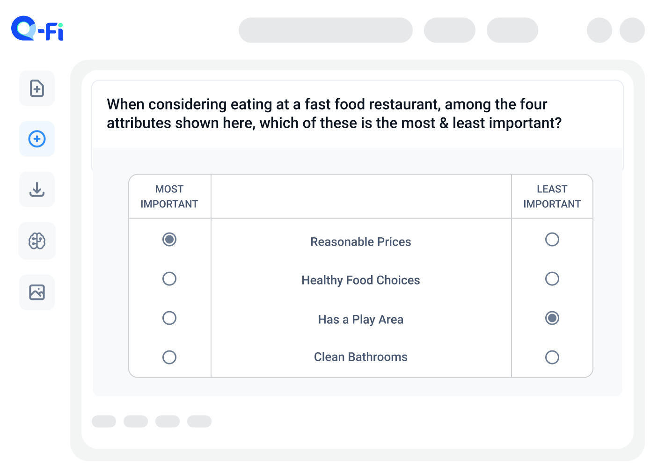Click the Most Important column header

tap(169, 197)
